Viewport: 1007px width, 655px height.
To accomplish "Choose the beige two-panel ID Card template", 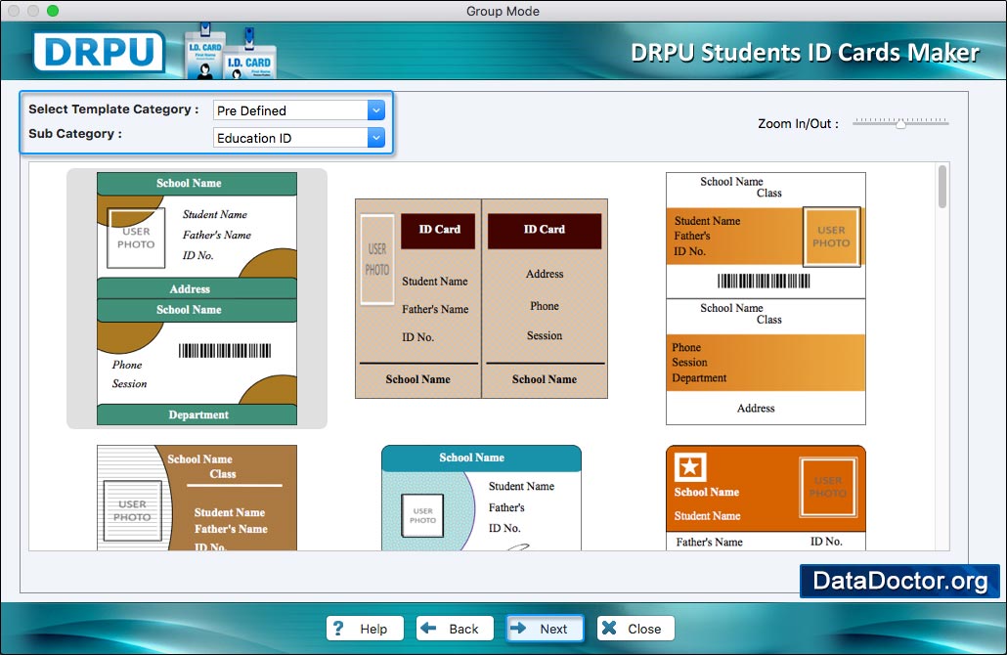I will click(481, 298).
